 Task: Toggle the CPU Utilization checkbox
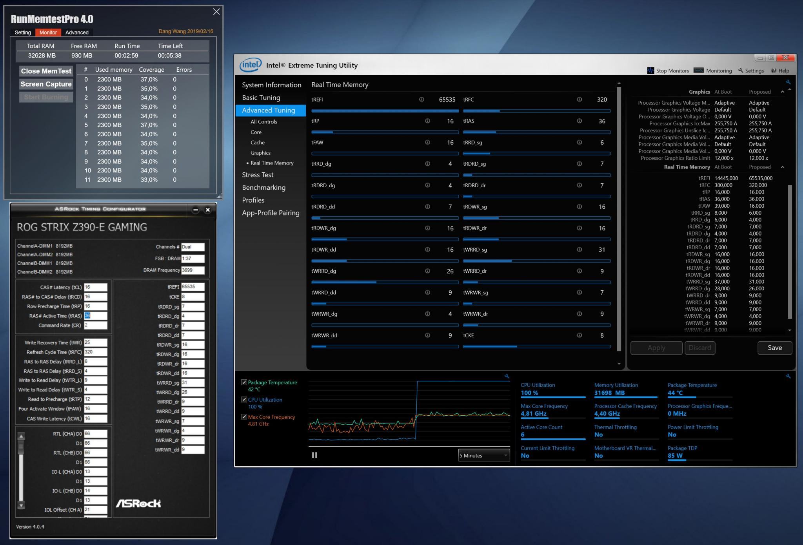[x=244, y=400]
